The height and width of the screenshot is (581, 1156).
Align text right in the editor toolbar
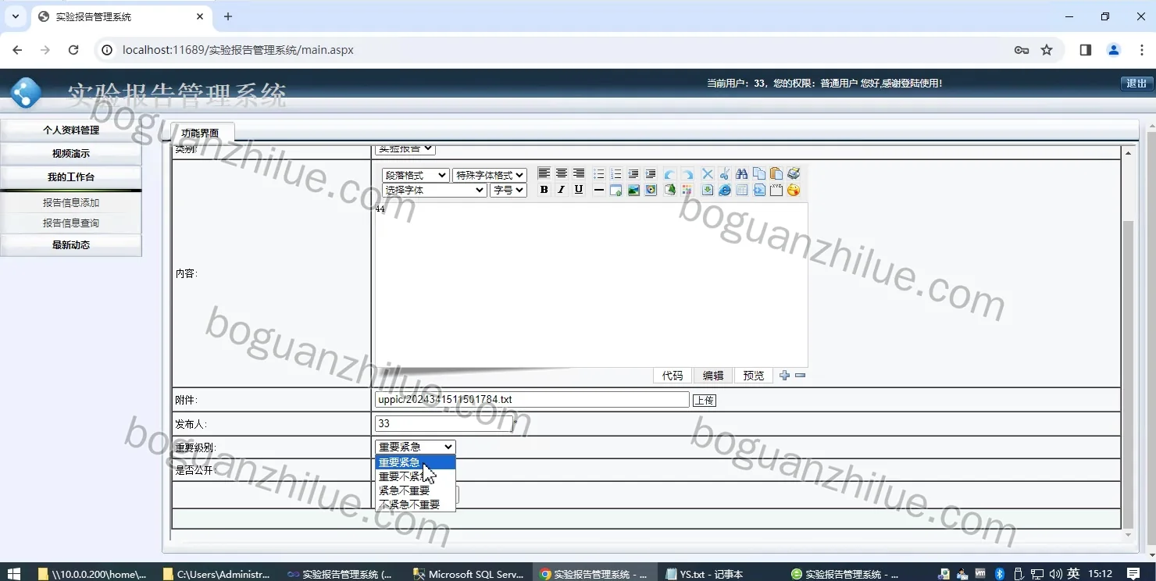[x=579, y=173]
